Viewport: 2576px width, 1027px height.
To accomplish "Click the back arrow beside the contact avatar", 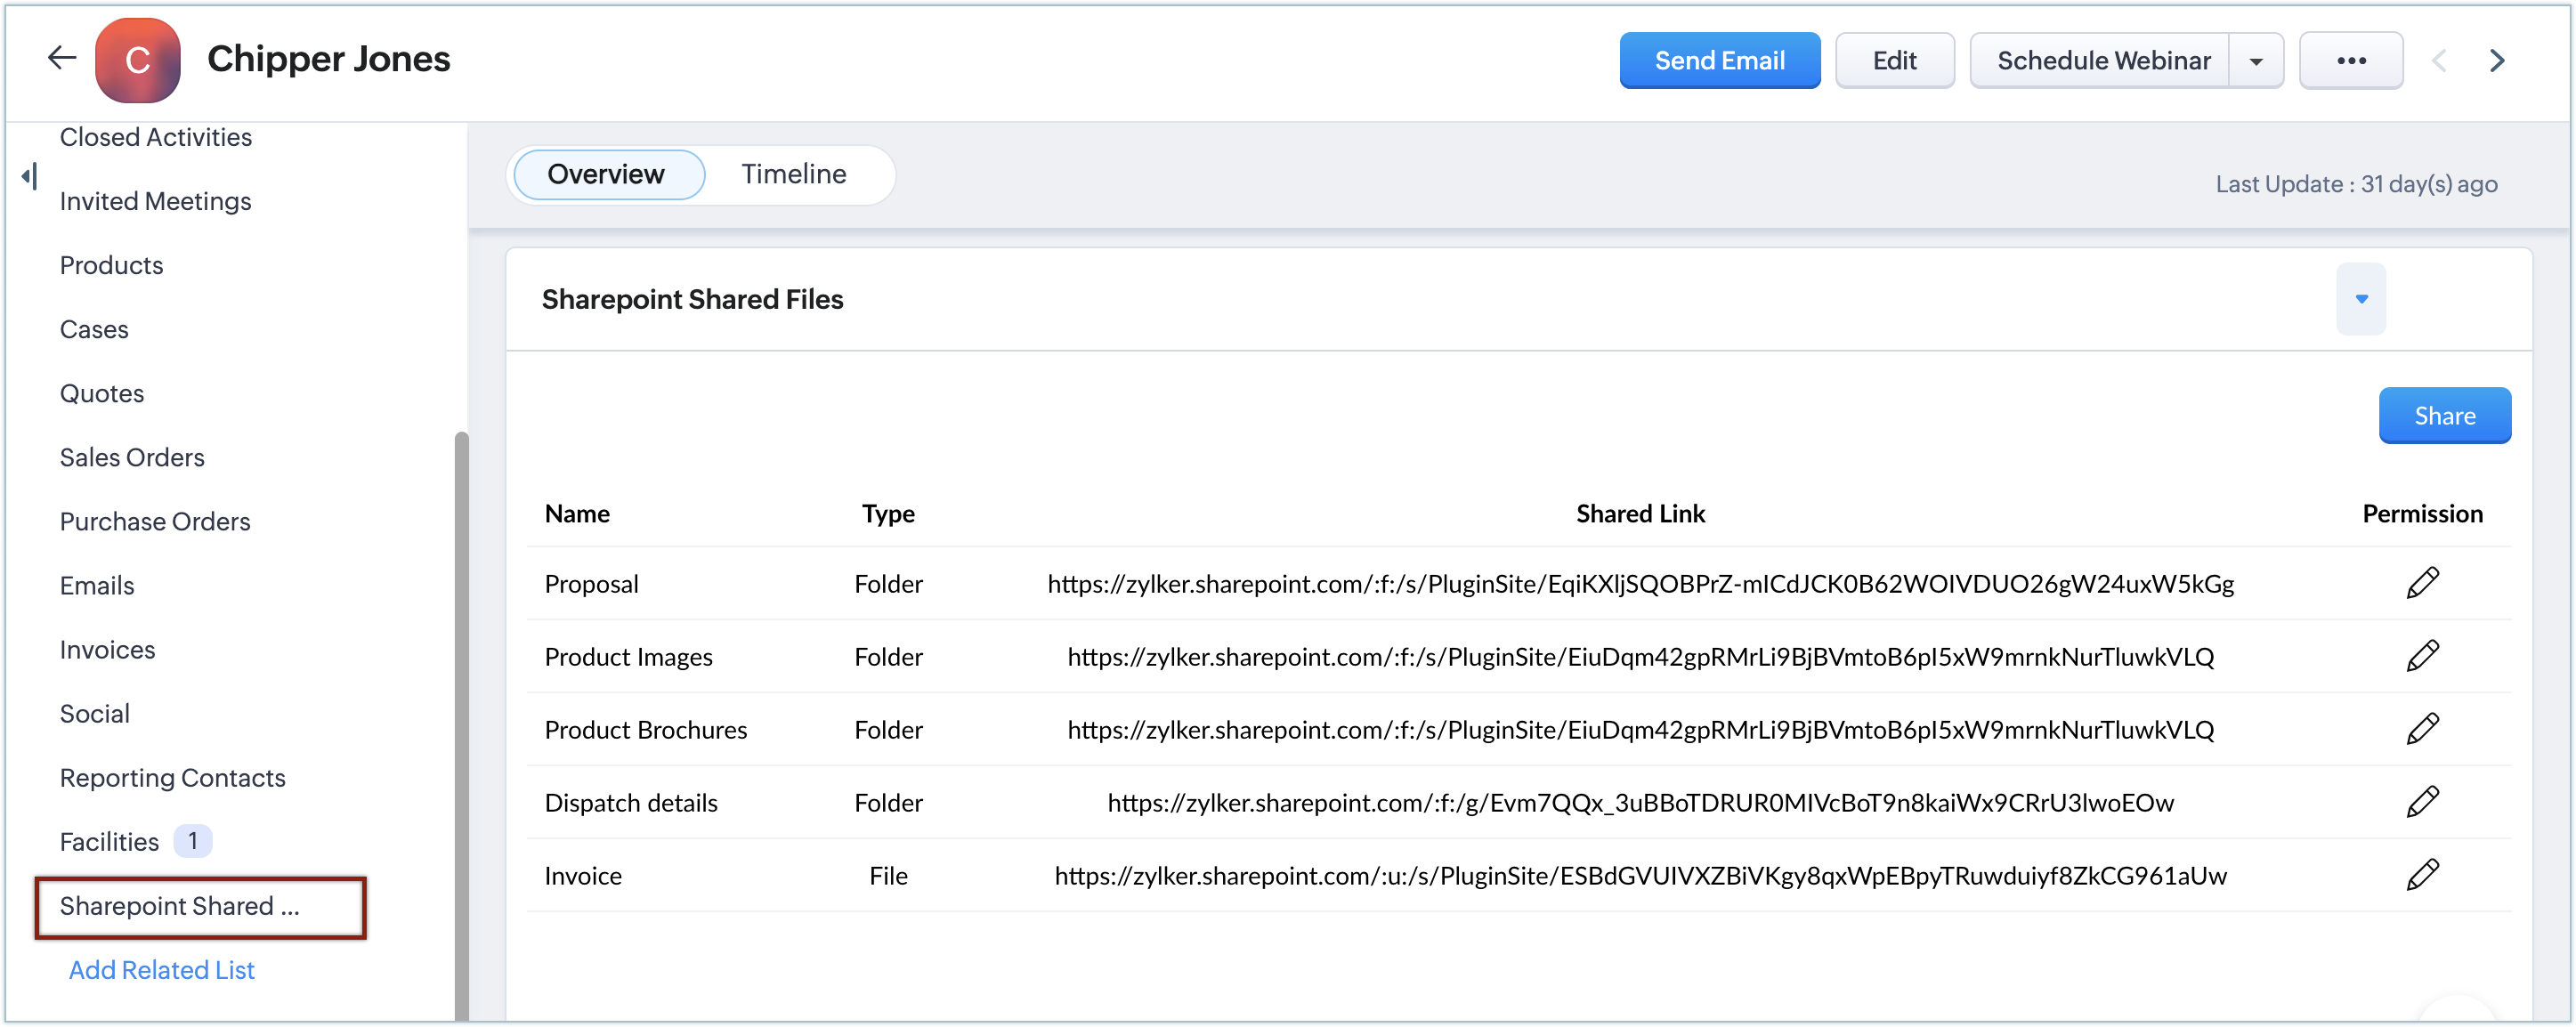I will pyautogui.click(x=62, y=59).
